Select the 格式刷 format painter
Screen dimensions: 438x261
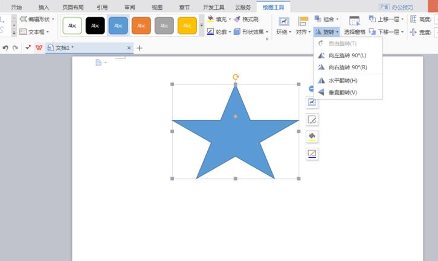click(x=246, y=19)
